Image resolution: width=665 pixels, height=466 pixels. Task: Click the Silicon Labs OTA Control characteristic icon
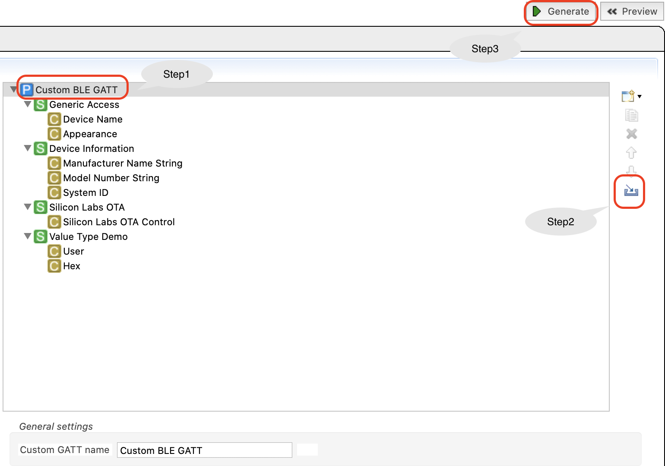pos(54,222)
